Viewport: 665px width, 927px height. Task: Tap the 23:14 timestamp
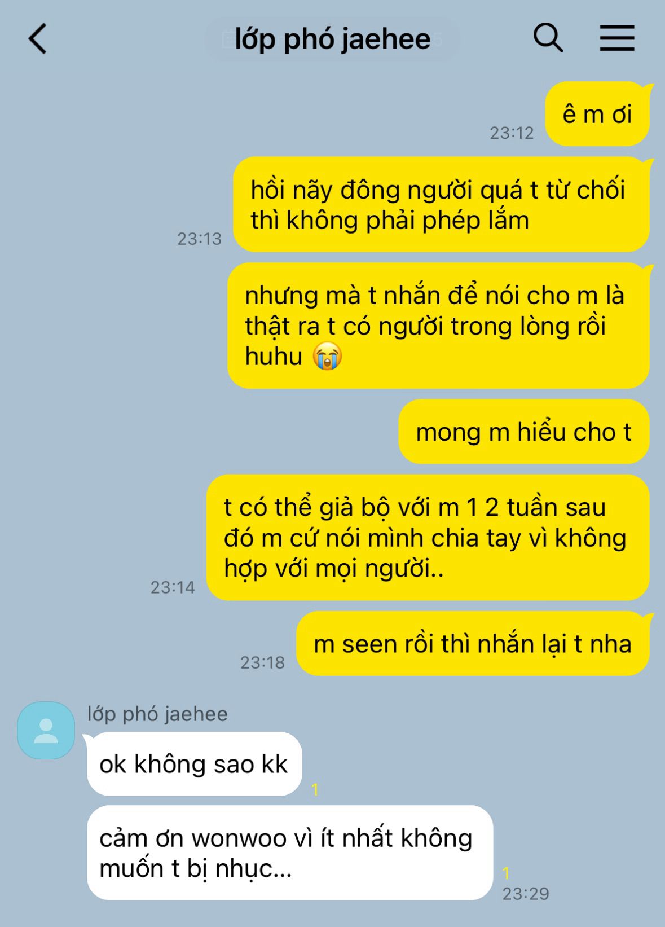(173, 587)
